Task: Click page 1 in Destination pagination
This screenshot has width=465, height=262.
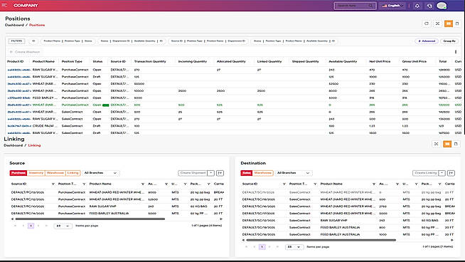Action: click(x=262, y=247)
